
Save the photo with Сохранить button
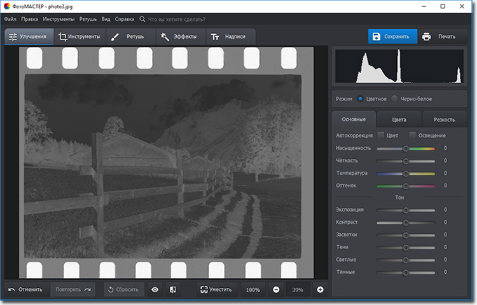(392, 36)
